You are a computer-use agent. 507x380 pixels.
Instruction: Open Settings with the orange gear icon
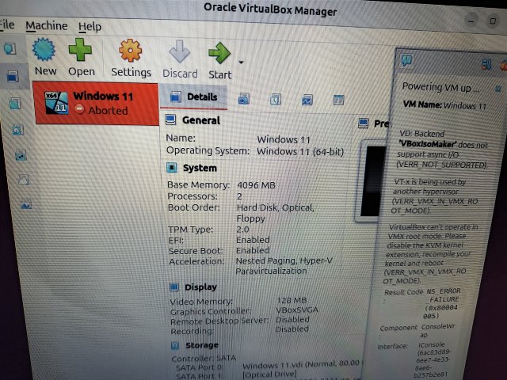[x=131, y=52]
